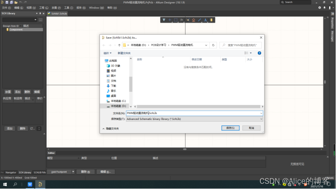Open the 工具 (T) menu
Viewport: 336px width, 189px height.
coord(69,8)
